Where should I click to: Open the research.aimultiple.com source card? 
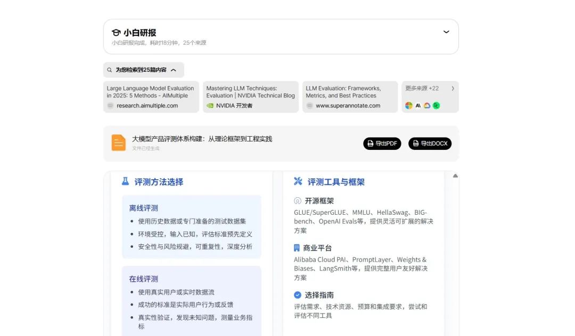(151, 97)
